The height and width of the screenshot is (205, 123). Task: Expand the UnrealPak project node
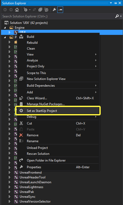(9, 192)
